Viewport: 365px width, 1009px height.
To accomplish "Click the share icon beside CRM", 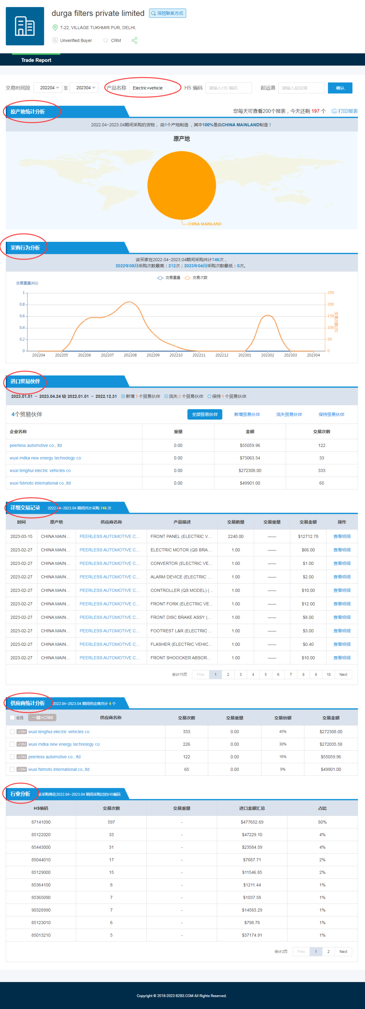I will (134, 41).
